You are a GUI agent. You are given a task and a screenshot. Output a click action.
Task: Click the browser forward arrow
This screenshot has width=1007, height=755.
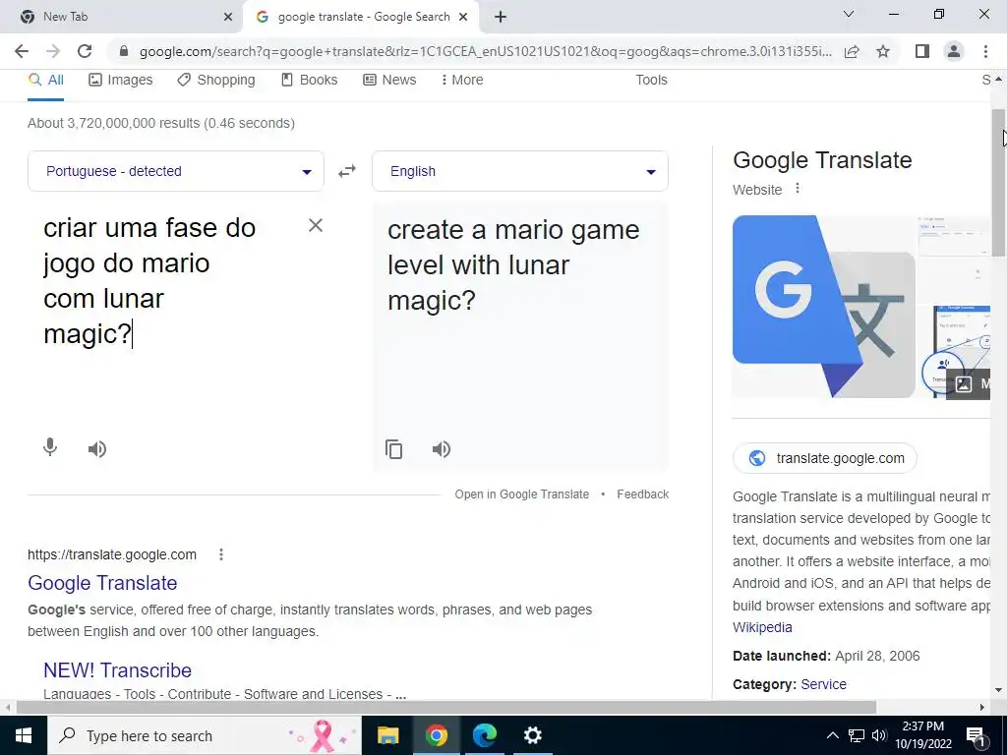point(53,51)
